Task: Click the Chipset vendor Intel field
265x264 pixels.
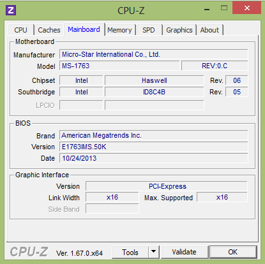Action: click(81, 80)
